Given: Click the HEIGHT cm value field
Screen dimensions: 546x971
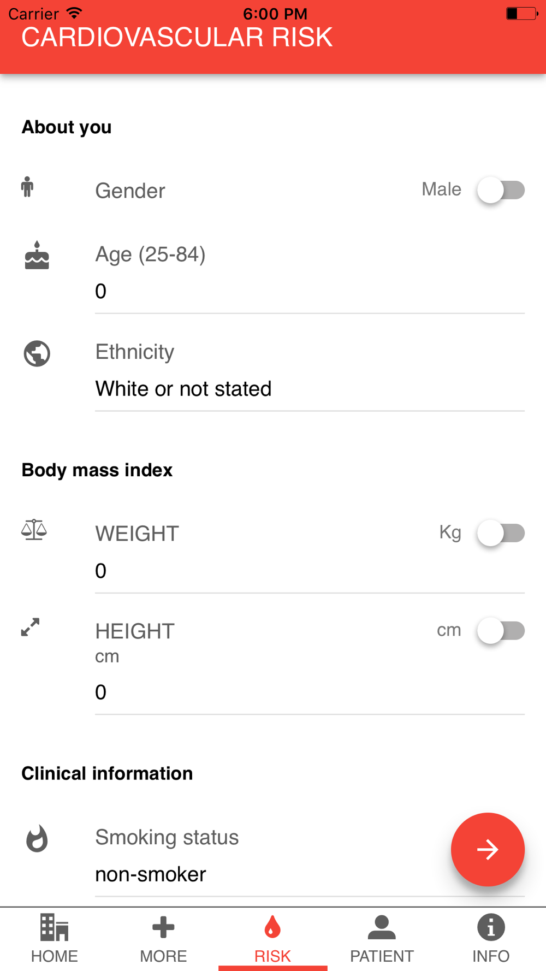Looking at the screenshot, I should [310, 692].
